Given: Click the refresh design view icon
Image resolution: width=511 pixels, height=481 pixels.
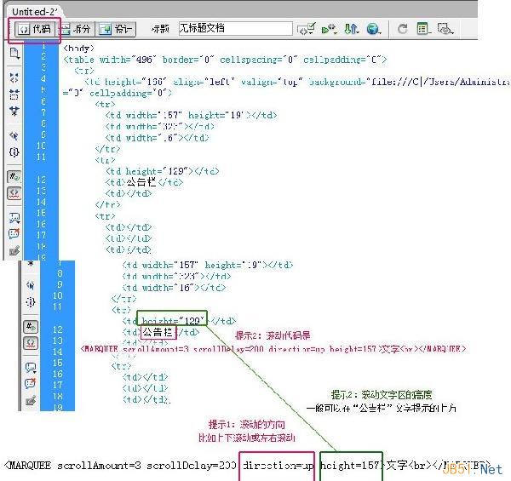Looking at the screenshot, I should click(x=403, y=29).
